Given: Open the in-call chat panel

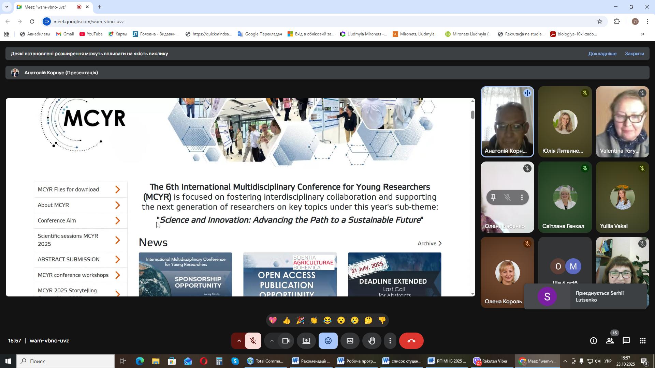Looking at the screenshot, I should [x=626, y=341].
